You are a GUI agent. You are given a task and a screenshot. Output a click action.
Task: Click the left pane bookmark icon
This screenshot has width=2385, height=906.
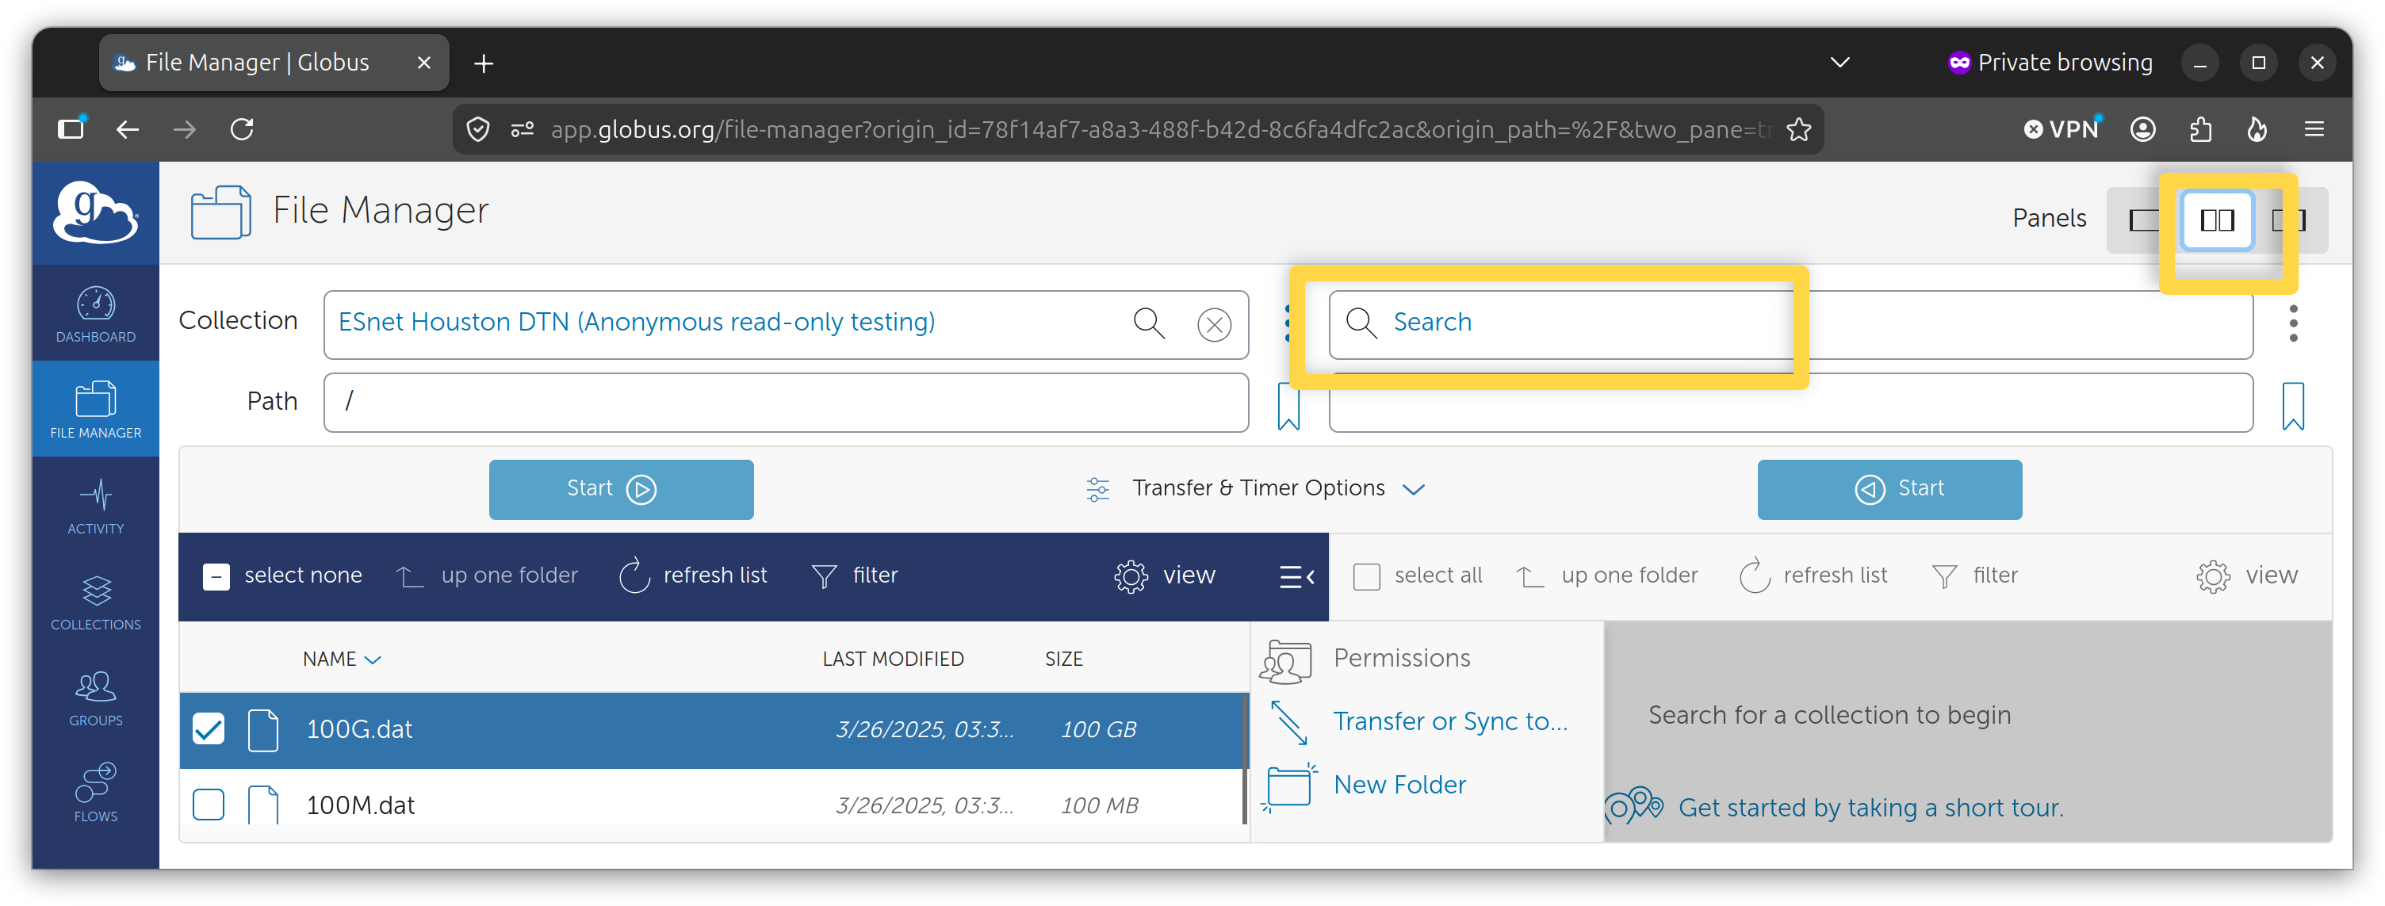tap(1288, 405)
